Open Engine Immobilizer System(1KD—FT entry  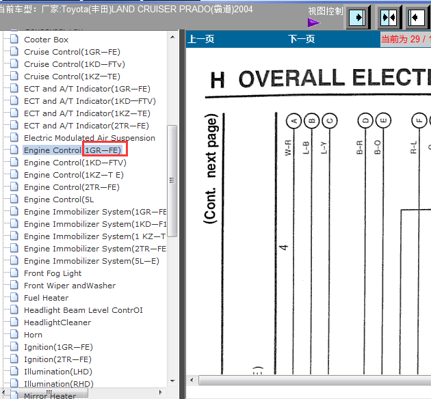[x=95, y=224]
